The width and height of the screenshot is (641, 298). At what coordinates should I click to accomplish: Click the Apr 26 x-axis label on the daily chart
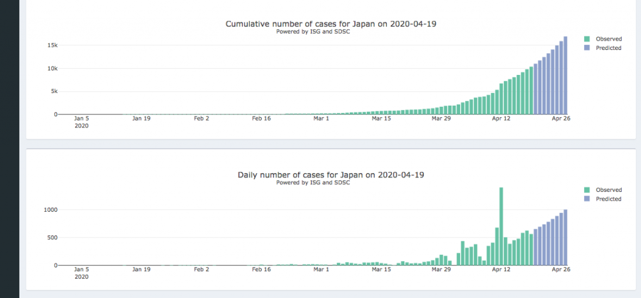pyautogui.click(x=560, y=270)
